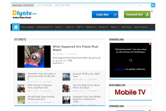
Task: Click the SITE UPDATES heading
Action: [20, 39]
